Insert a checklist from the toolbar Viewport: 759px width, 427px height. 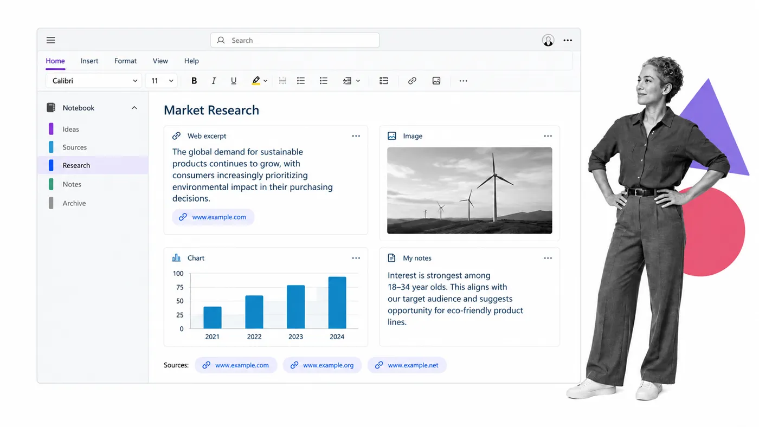coord(384,81)
